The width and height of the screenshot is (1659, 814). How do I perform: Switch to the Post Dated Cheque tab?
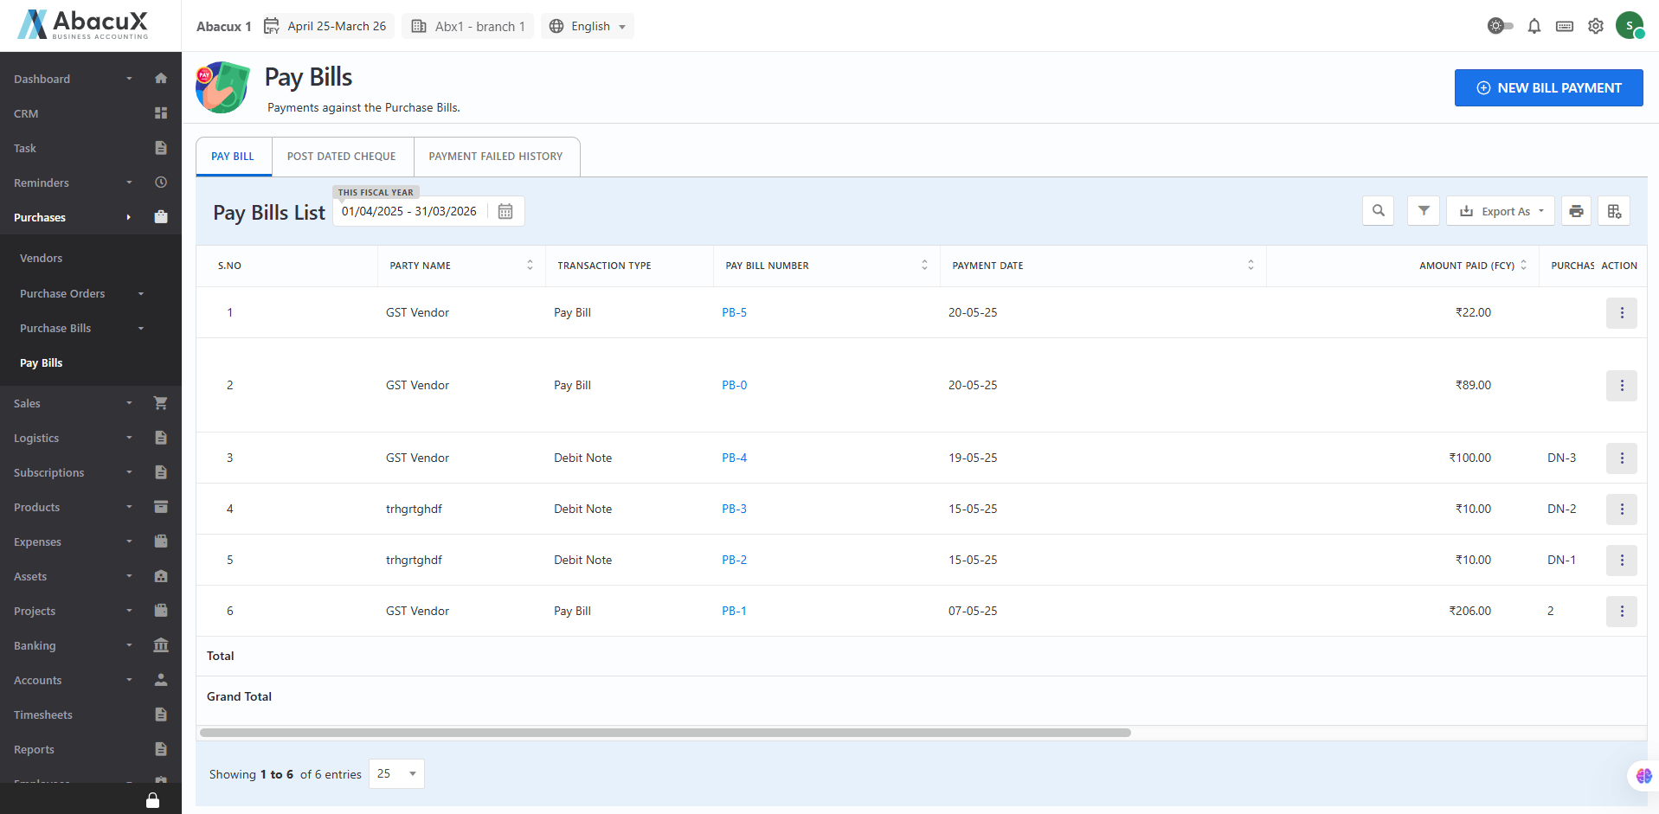342,157
